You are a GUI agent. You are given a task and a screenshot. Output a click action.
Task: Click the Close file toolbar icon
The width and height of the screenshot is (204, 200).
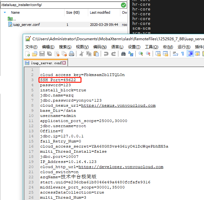(57, 54)
